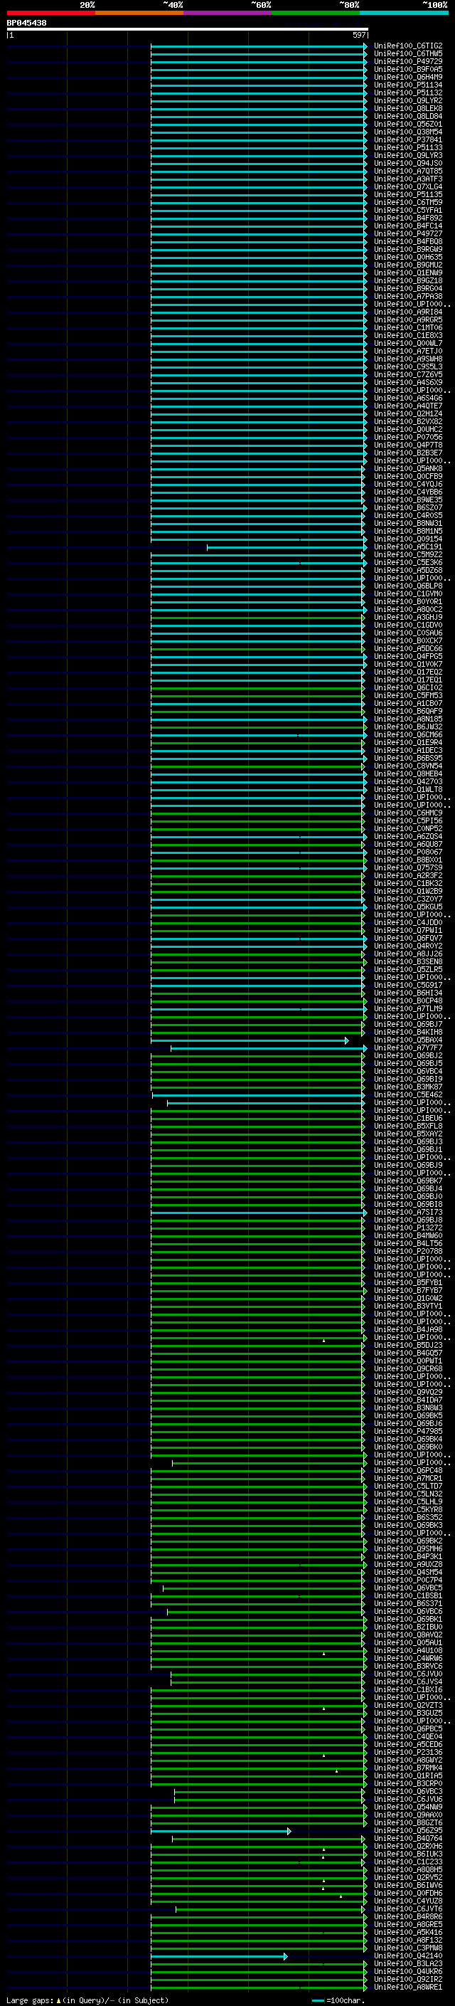Select hit UniRef100_P37841

pos(407,140)
